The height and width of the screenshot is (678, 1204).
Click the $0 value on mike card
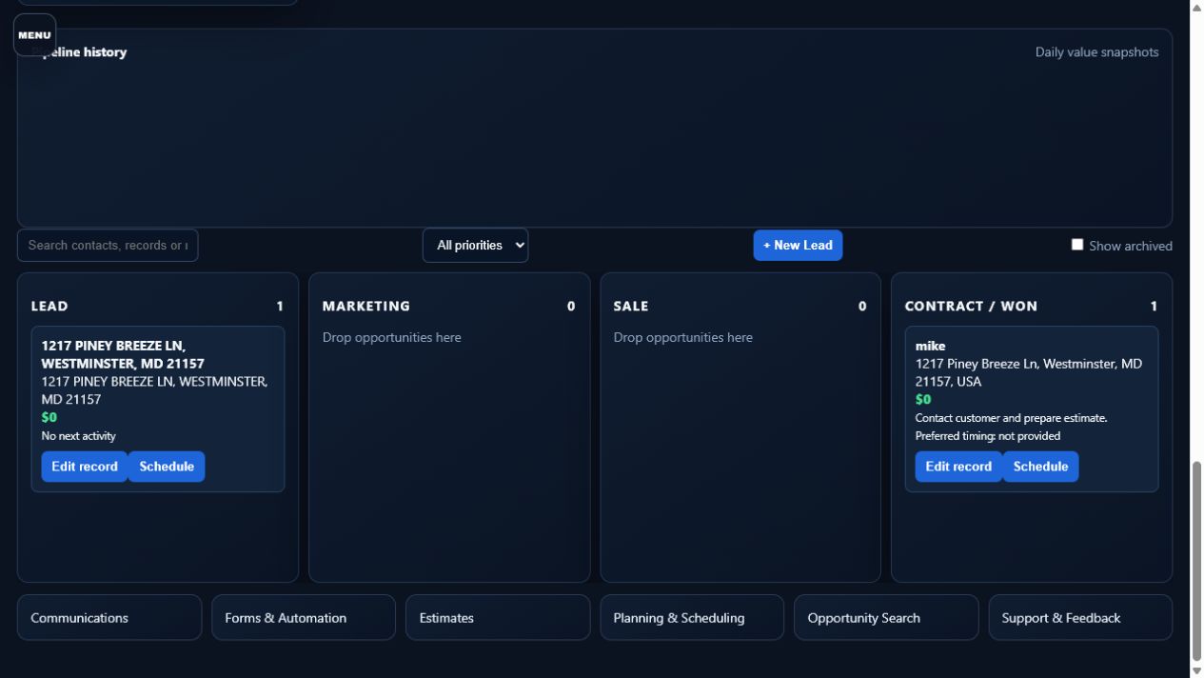pos(923,400)
